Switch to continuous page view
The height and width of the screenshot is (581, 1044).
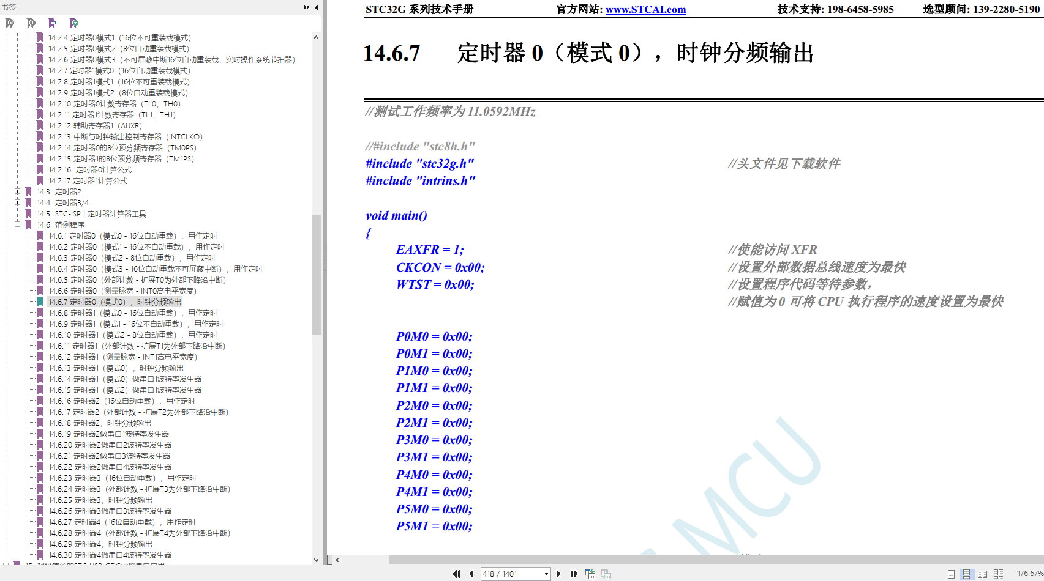pos(966,574)
